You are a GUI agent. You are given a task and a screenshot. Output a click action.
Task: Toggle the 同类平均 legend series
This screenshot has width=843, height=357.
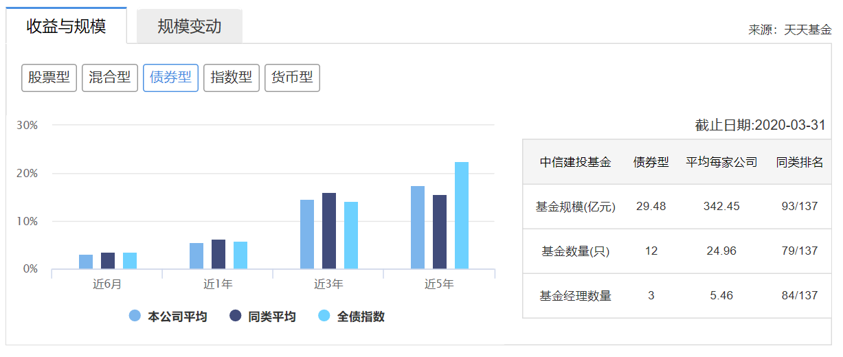(263, 316)
